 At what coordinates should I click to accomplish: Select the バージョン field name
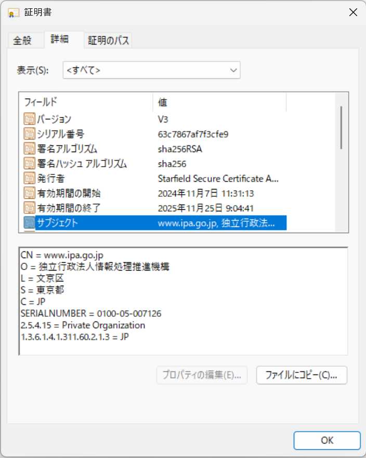(55, 119)
